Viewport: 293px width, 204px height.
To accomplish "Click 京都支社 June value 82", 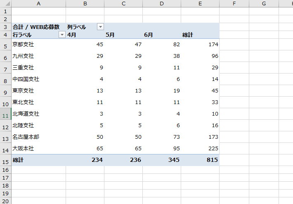I will coord(162,45).
